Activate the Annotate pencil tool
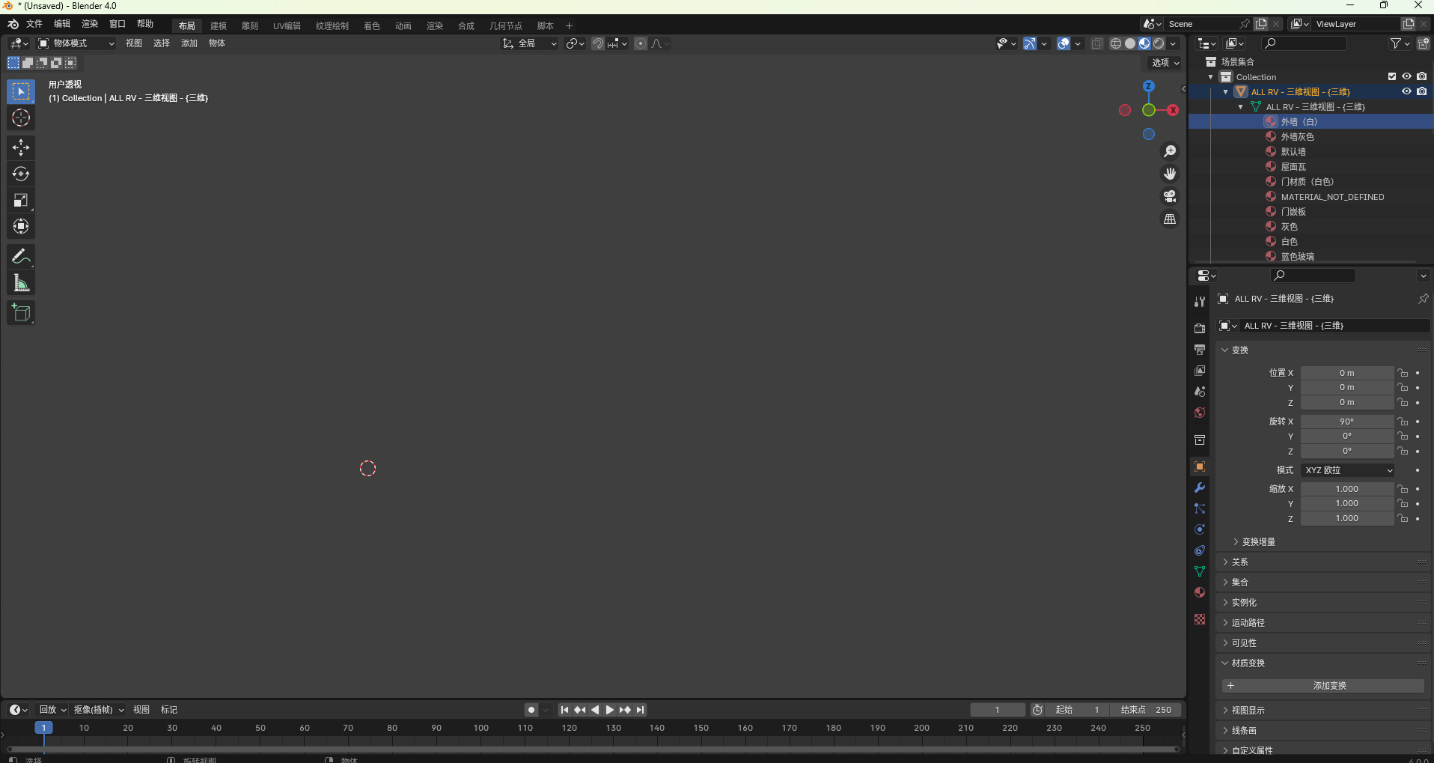 (x=21, y=257)
